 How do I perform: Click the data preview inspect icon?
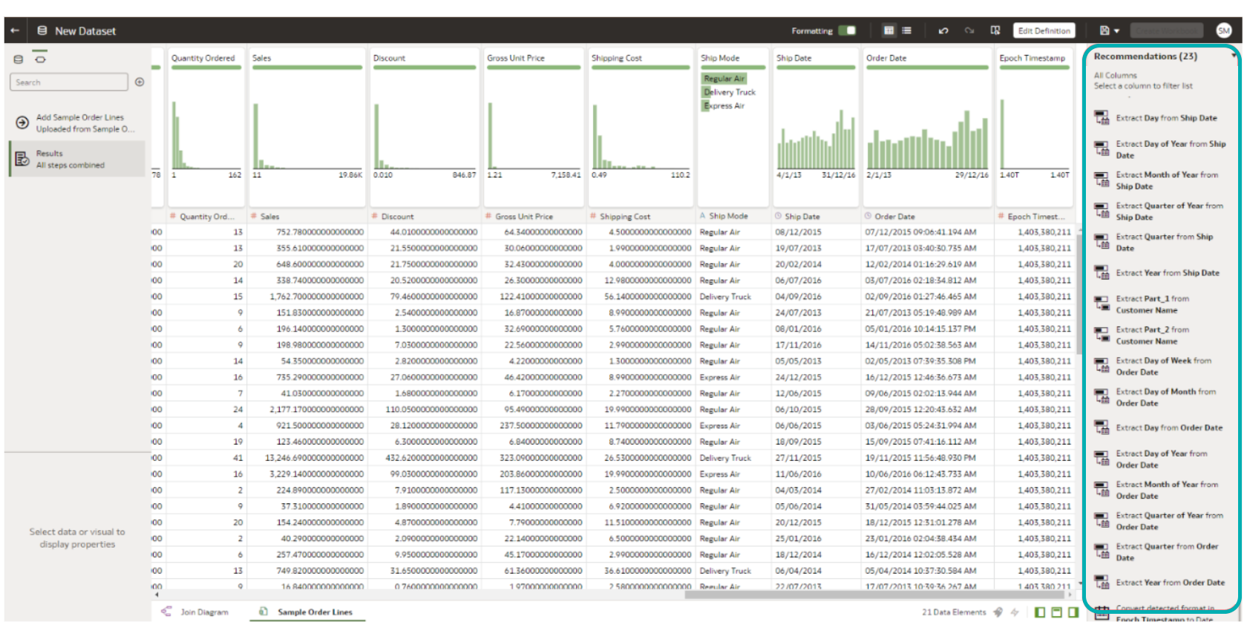(995, 30)
